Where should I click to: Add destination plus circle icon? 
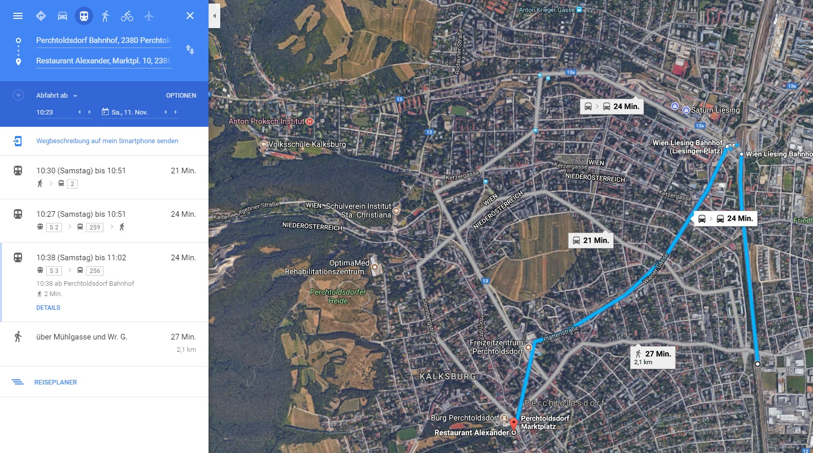(18, 95)
